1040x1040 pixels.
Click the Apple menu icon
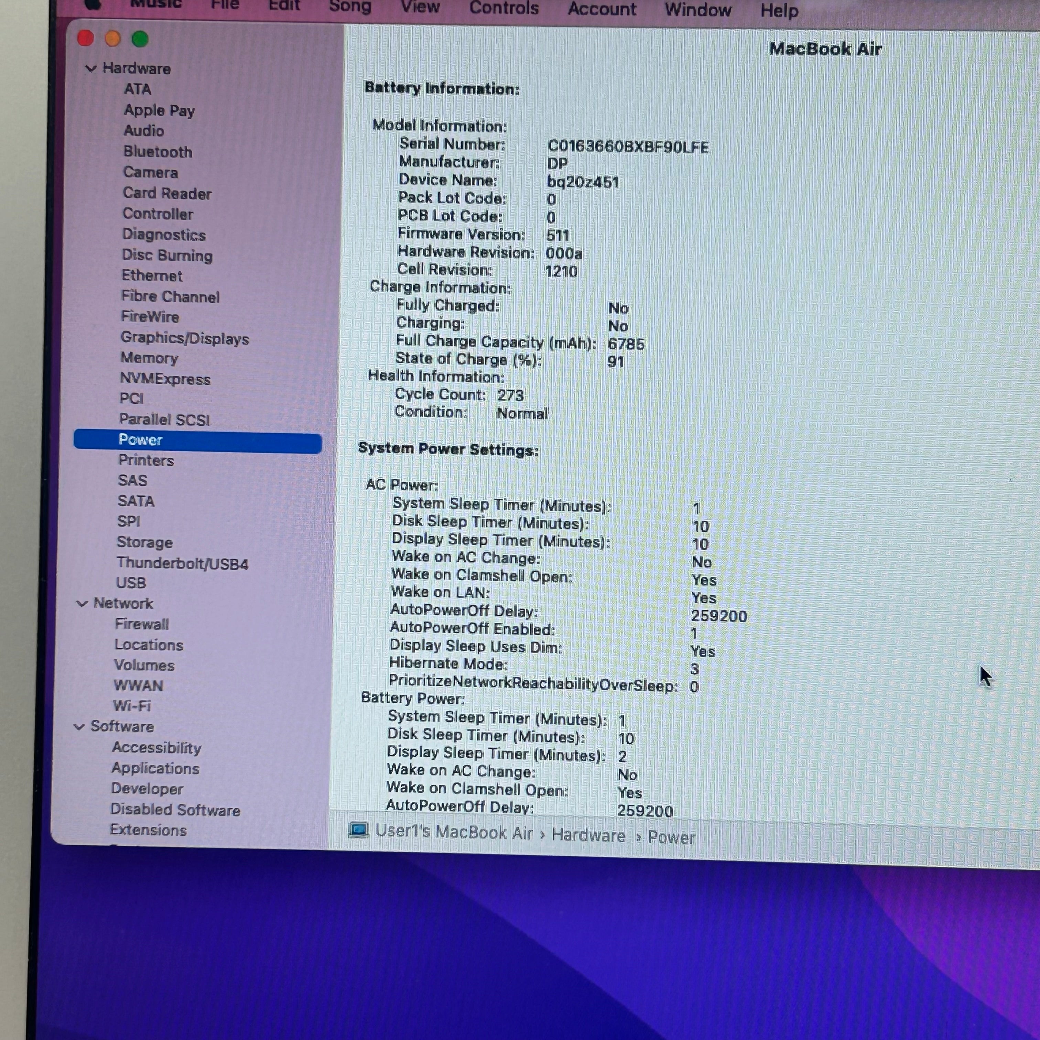pos(93,4)
